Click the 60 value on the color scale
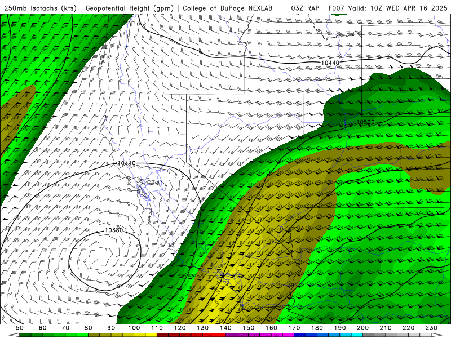This screenshot has height=338, width=451. pyautogui.click(x=42, y=328)
